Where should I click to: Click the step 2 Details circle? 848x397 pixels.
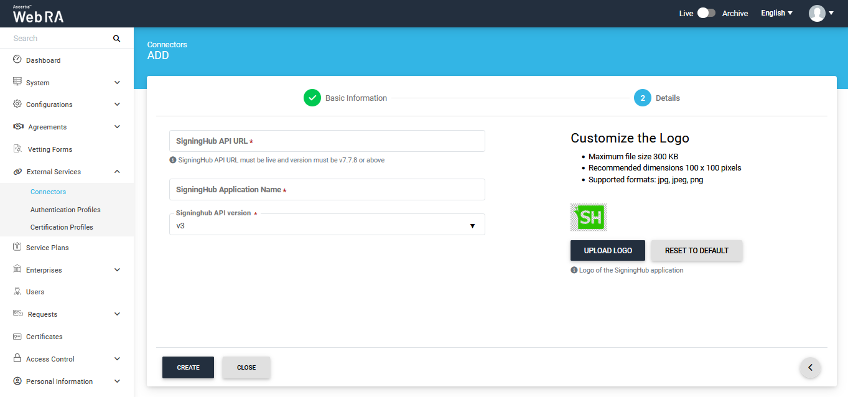point(643,98)
